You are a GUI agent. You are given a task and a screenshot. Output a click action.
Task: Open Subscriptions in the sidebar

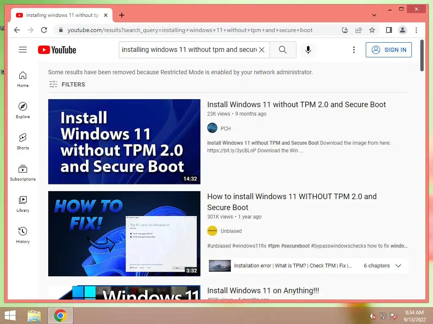pyautogui.click(x=23, y=173)
